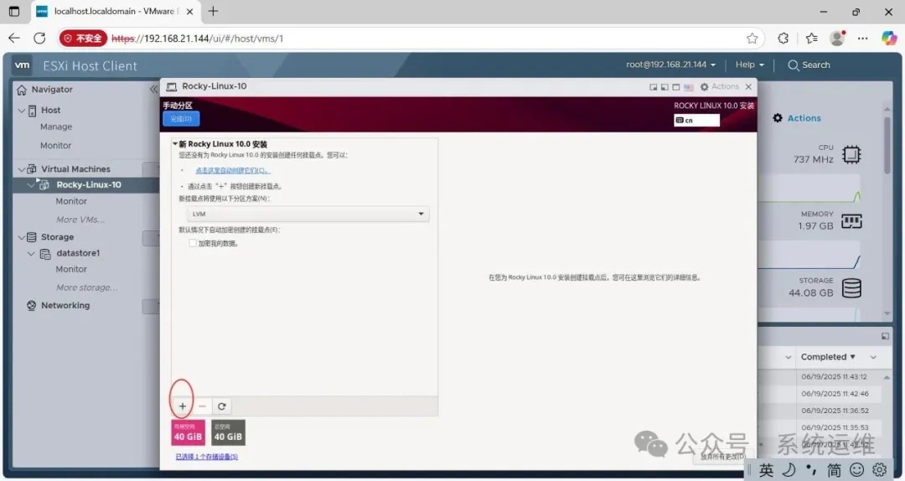Open Monitor under Rocky-Linux-10
The width and height of the screenshot is (905, 481).
[71, 201]
